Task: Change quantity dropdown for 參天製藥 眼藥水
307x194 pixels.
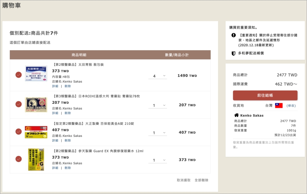Action: tap(157, 160)
